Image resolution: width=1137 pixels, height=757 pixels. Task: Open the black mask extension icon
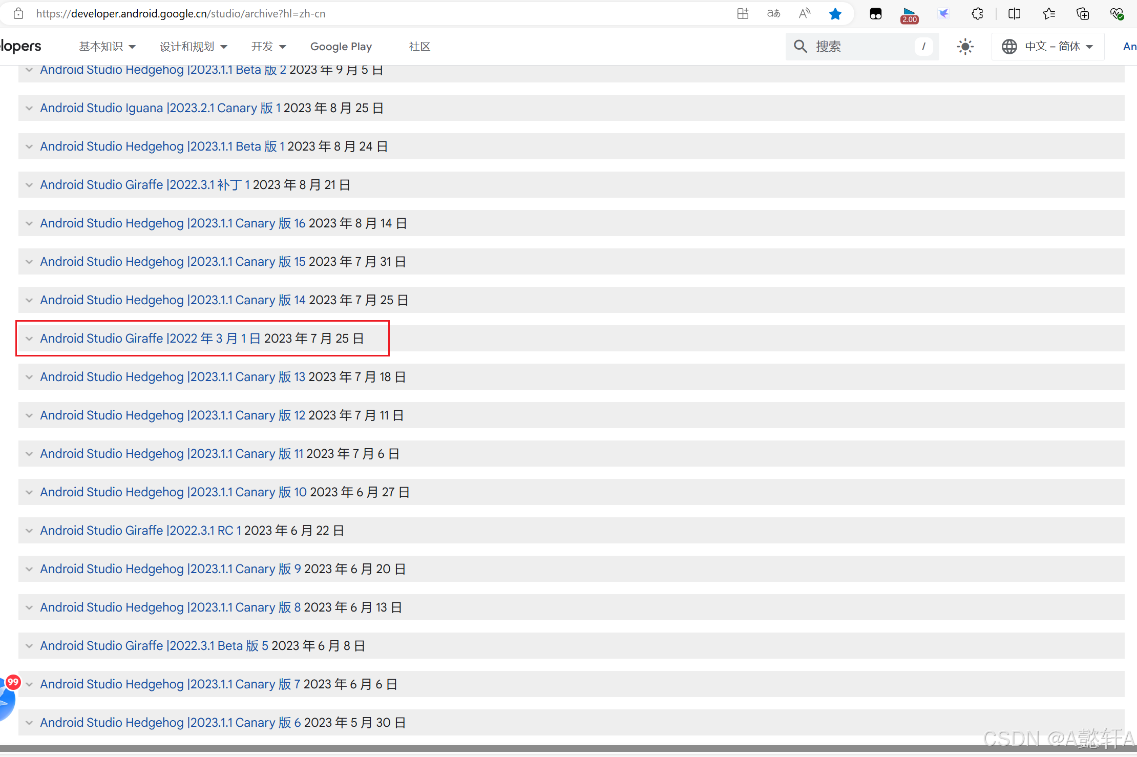[x=876, y=14]
